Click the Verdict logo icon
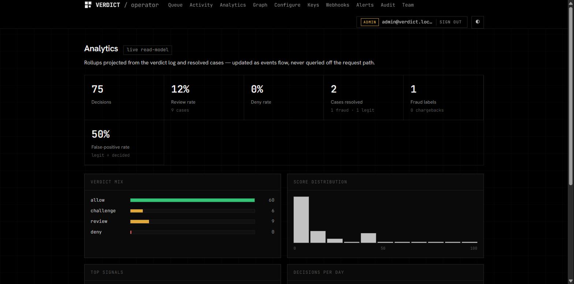This screenshot has width=574, height=284. pyautogui.click(x=88, y=5)
